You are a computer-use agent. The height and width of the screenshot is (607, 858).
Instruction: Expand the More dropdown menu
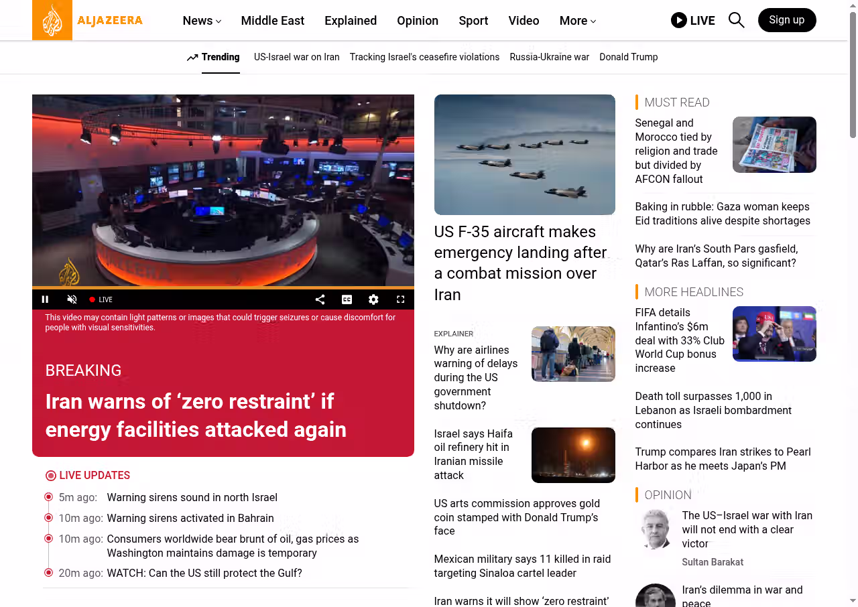(577, 21)
